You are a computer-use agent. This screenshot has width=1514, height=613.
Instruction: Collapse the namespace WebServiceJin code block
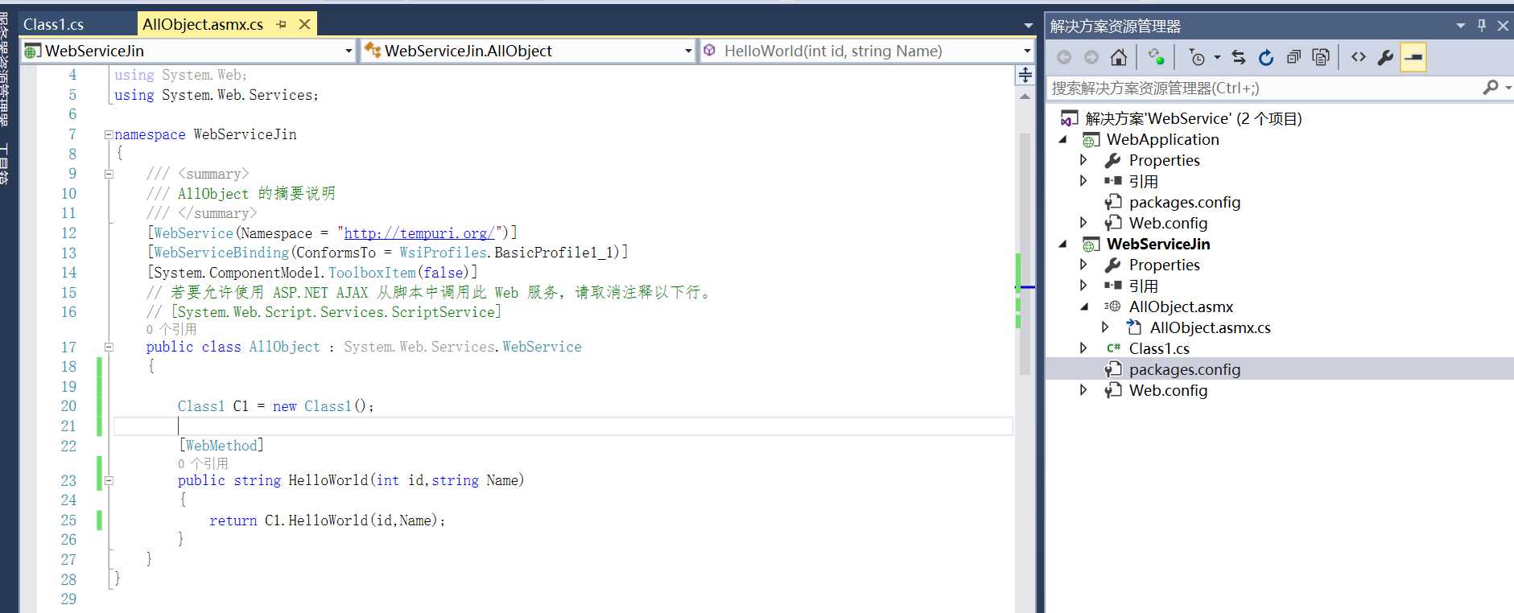(109, 134)
